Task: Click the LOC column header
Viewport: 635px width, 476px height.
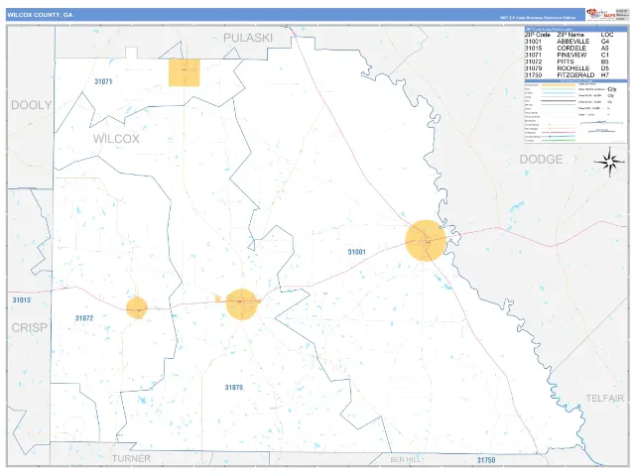Action: [607, 36]
